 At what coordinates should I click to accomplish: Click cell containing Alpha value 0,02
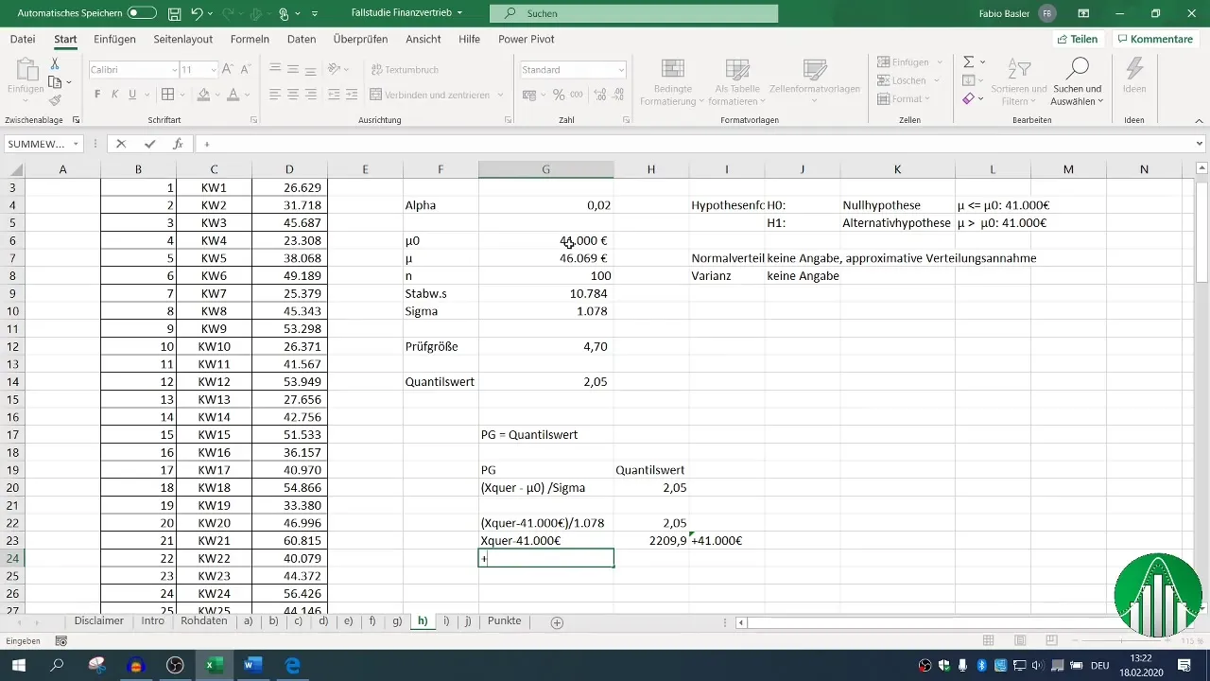pos(545,205)
